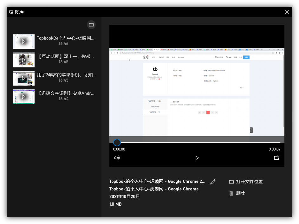
Task: Mute the video audio with the speaker icon
Action: 117,157
